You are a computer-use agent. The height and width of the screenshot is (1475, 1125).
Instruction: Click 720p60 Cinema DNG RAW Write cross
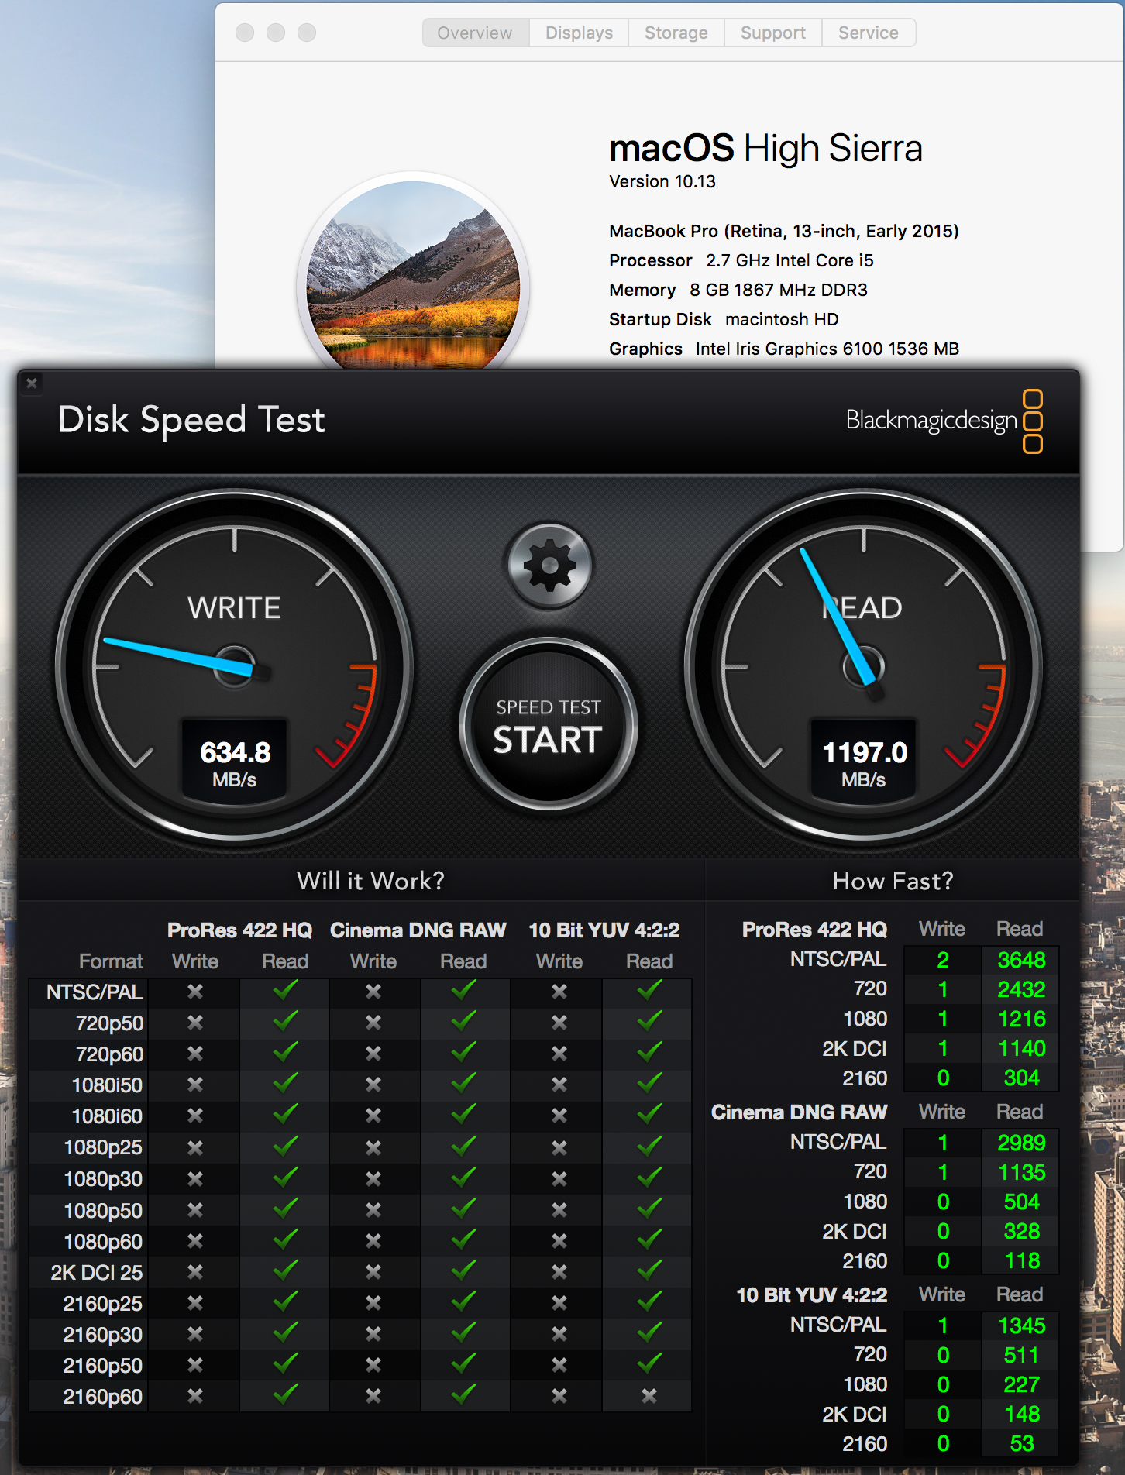click(373, 1054)
